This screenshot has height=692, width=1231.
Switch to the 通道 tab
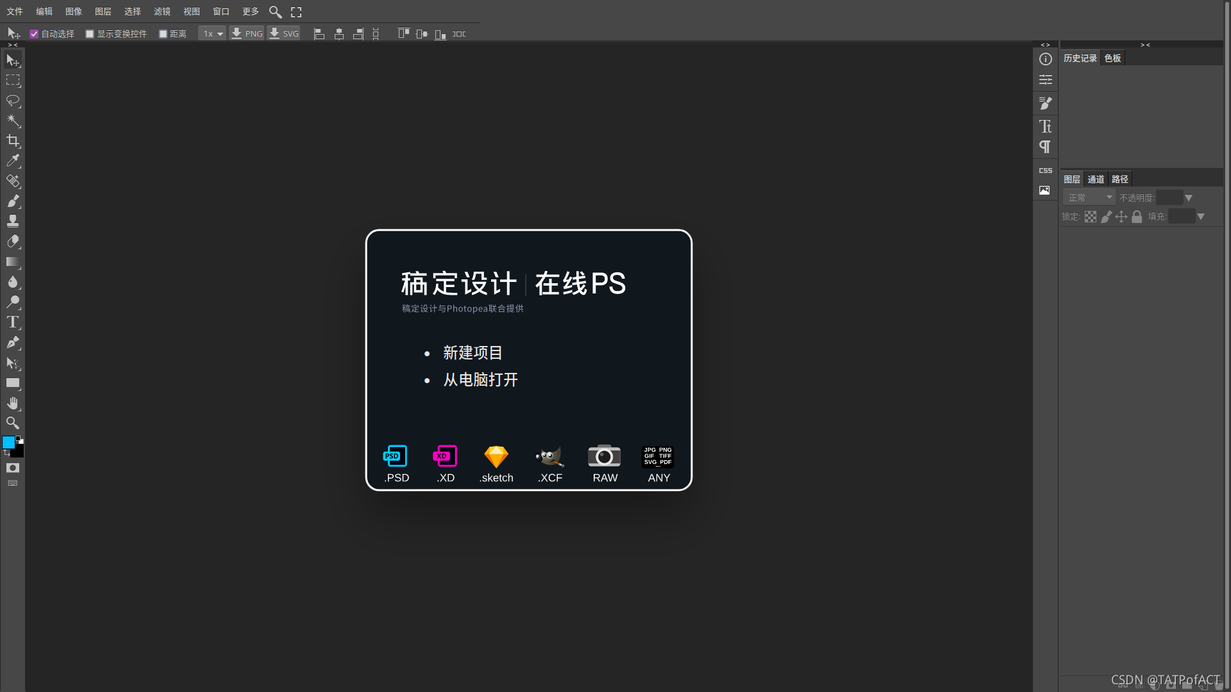[1096, 179]
